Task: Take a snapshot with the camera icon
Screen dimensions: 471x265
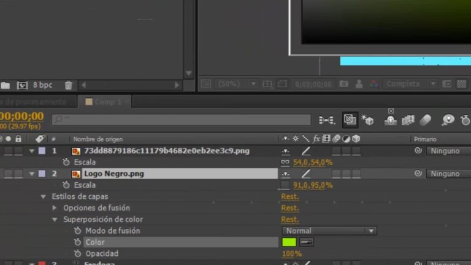Action: (344, 84)
